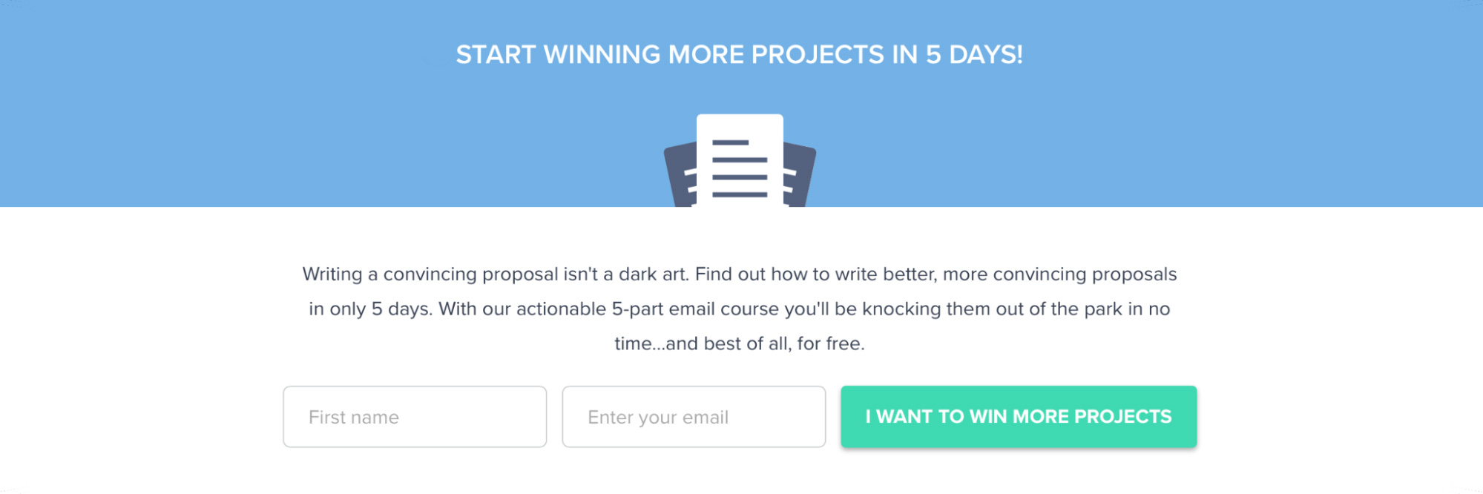Click the white document illustration icon
Viewport: 1483px width, 494px height.
coord(738,159)
